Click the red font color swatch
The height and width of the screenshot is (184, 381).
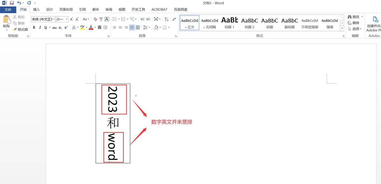(x=91, y=27)
